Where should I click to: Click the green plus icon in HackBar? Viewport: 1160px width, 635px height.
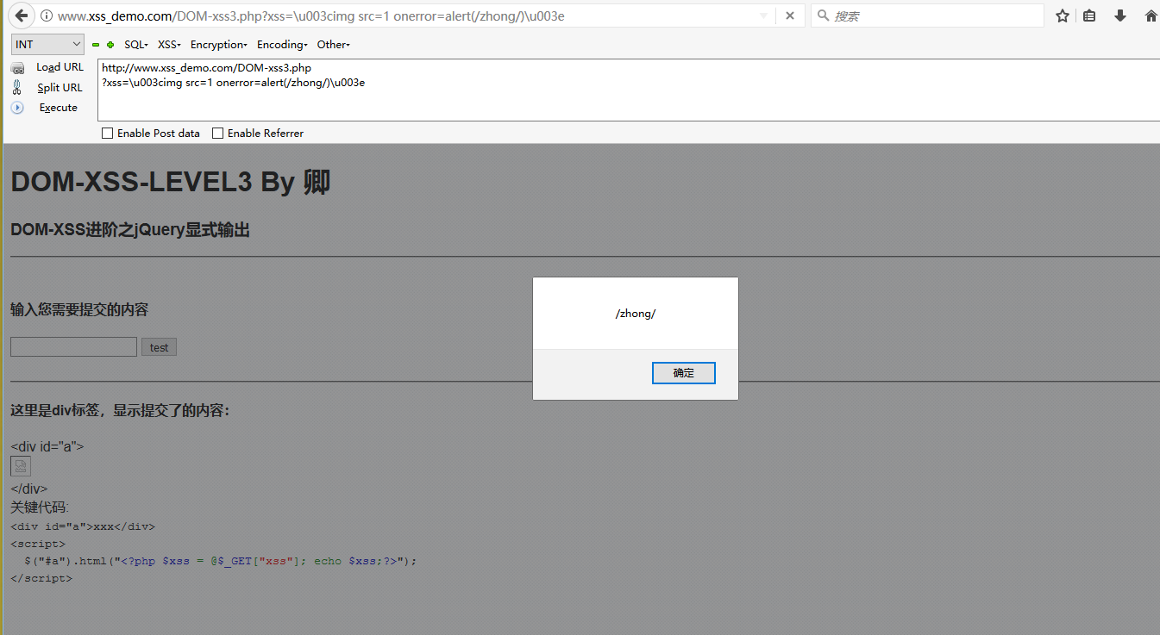tap(110, 45)
